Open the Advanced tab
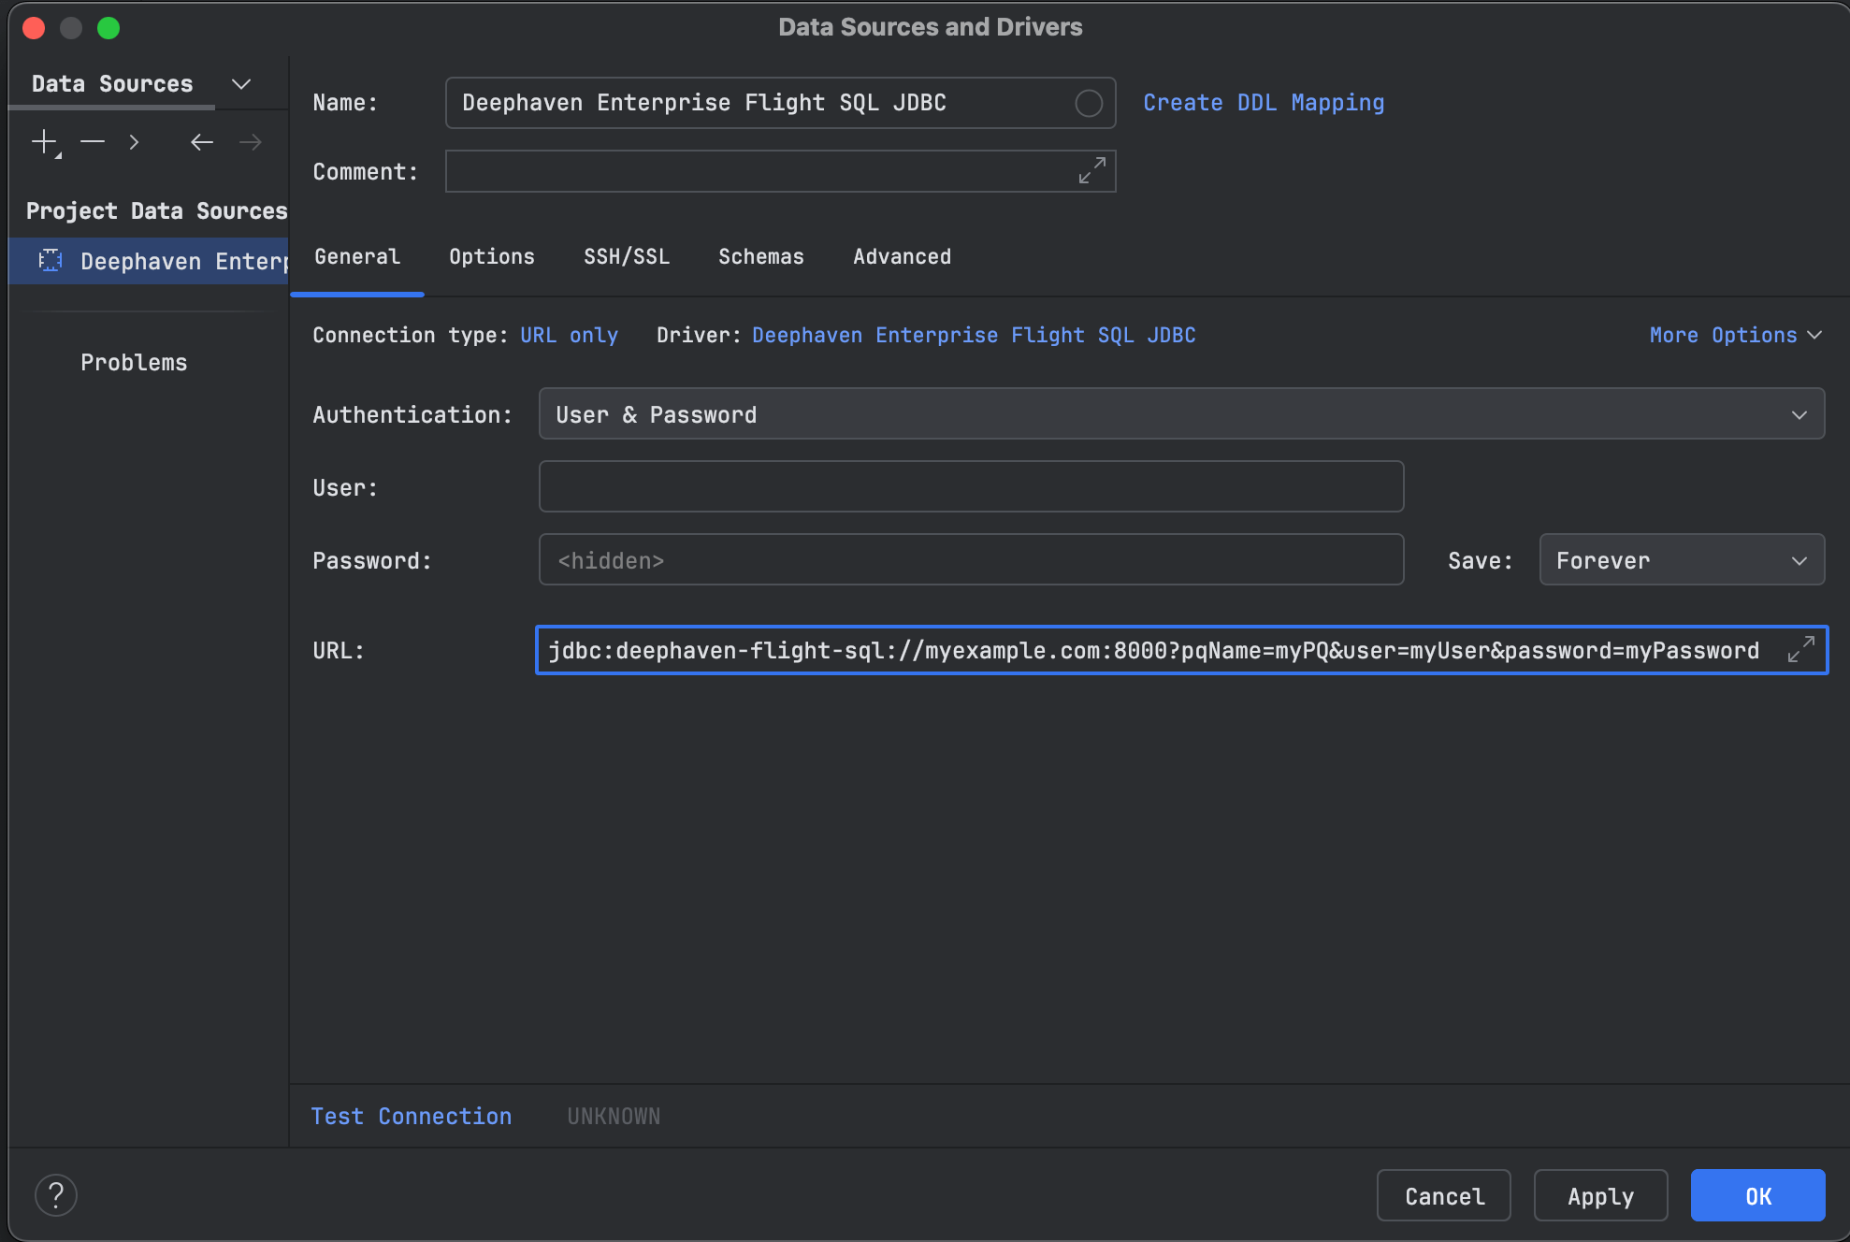1850x1242 pixels. pos(902,256)
